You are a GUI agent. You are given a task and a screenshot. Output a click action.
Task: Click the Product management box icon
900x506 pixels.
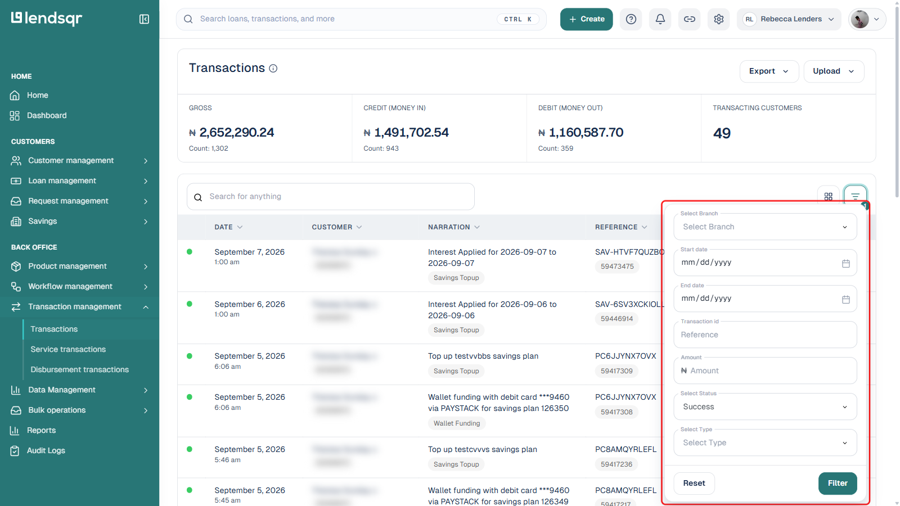tap(16, 266)
